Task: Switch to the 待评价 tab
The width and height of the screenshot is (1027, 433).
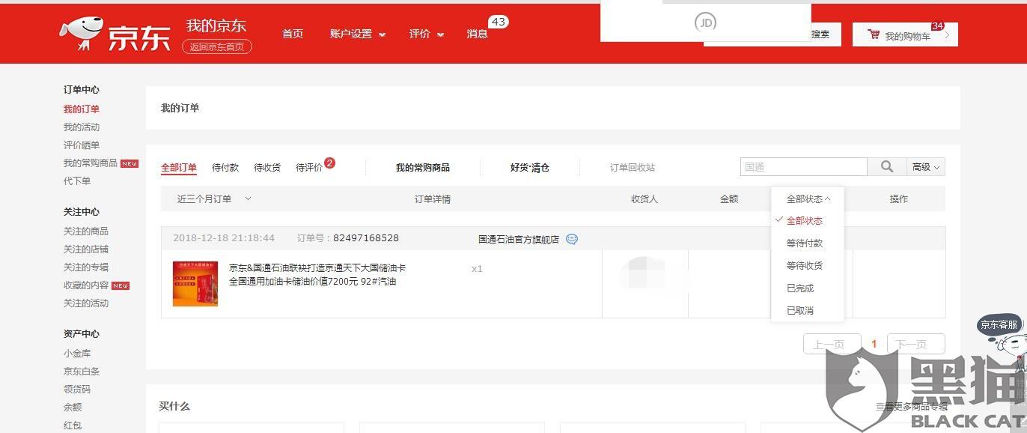Action: click(309, 167)
